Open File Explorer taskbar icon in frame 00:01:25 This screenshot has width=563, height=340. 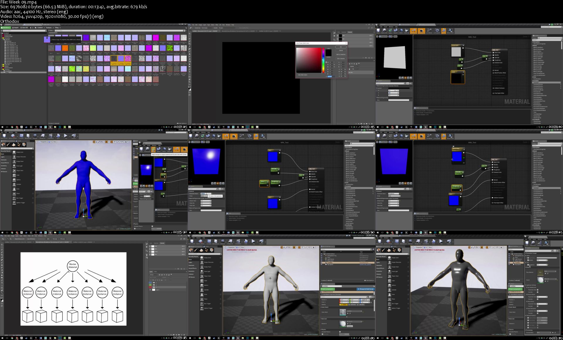(x=55, y=127)
